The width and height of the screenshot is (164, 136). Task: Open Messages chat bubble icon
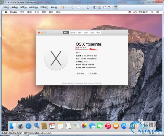click(92, 126)
